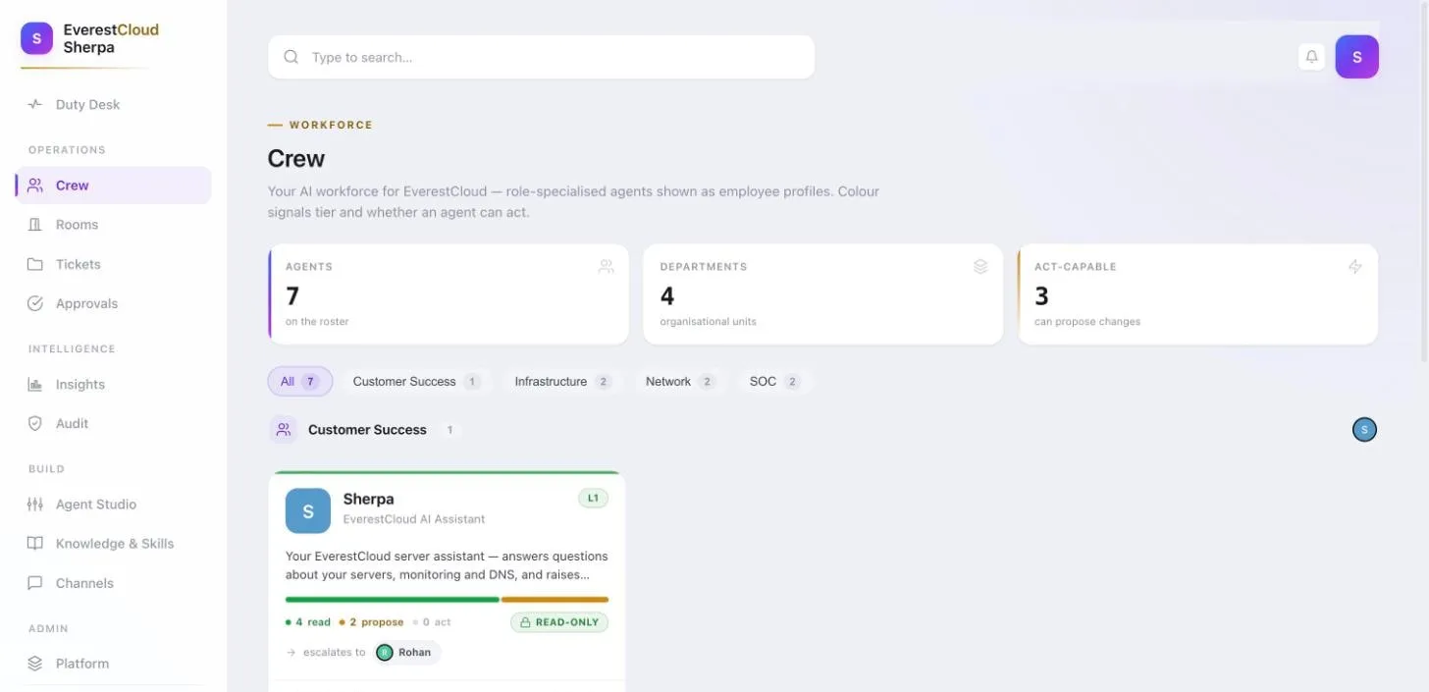
Task: Click the Channels chat bubble icon
Action: point(35,583)
